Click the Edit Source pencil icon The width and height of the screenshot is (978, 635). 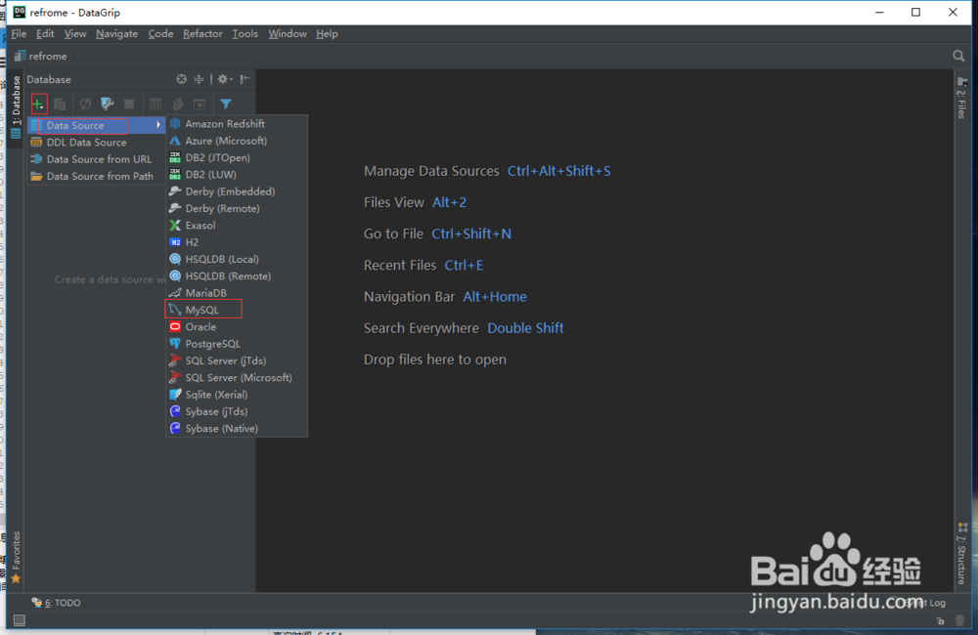click(178, 105)
